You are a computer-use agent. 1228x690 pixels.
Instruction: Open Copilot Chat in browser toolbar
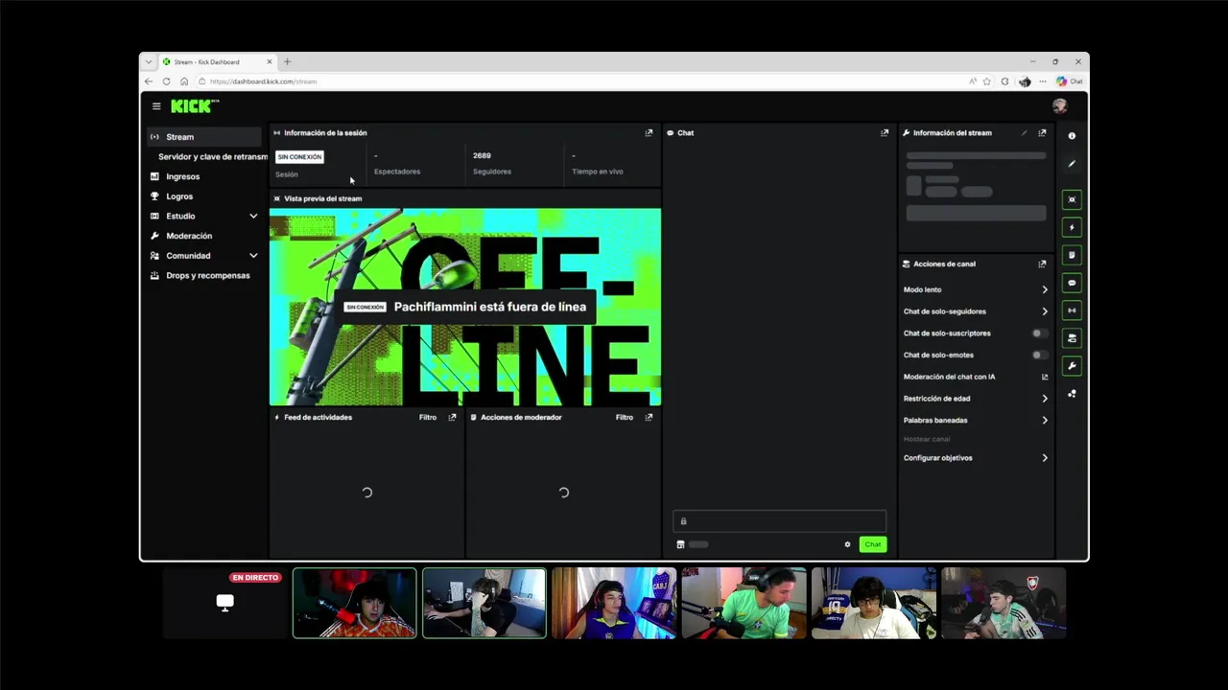click(1070, 81)
